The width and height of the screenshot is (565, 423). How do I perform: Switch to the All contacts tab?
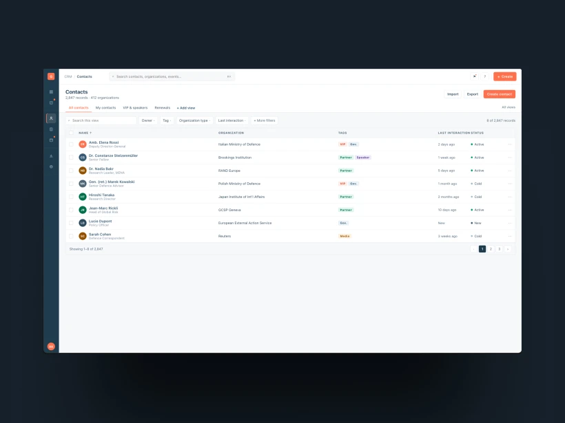tap(79, 108)
